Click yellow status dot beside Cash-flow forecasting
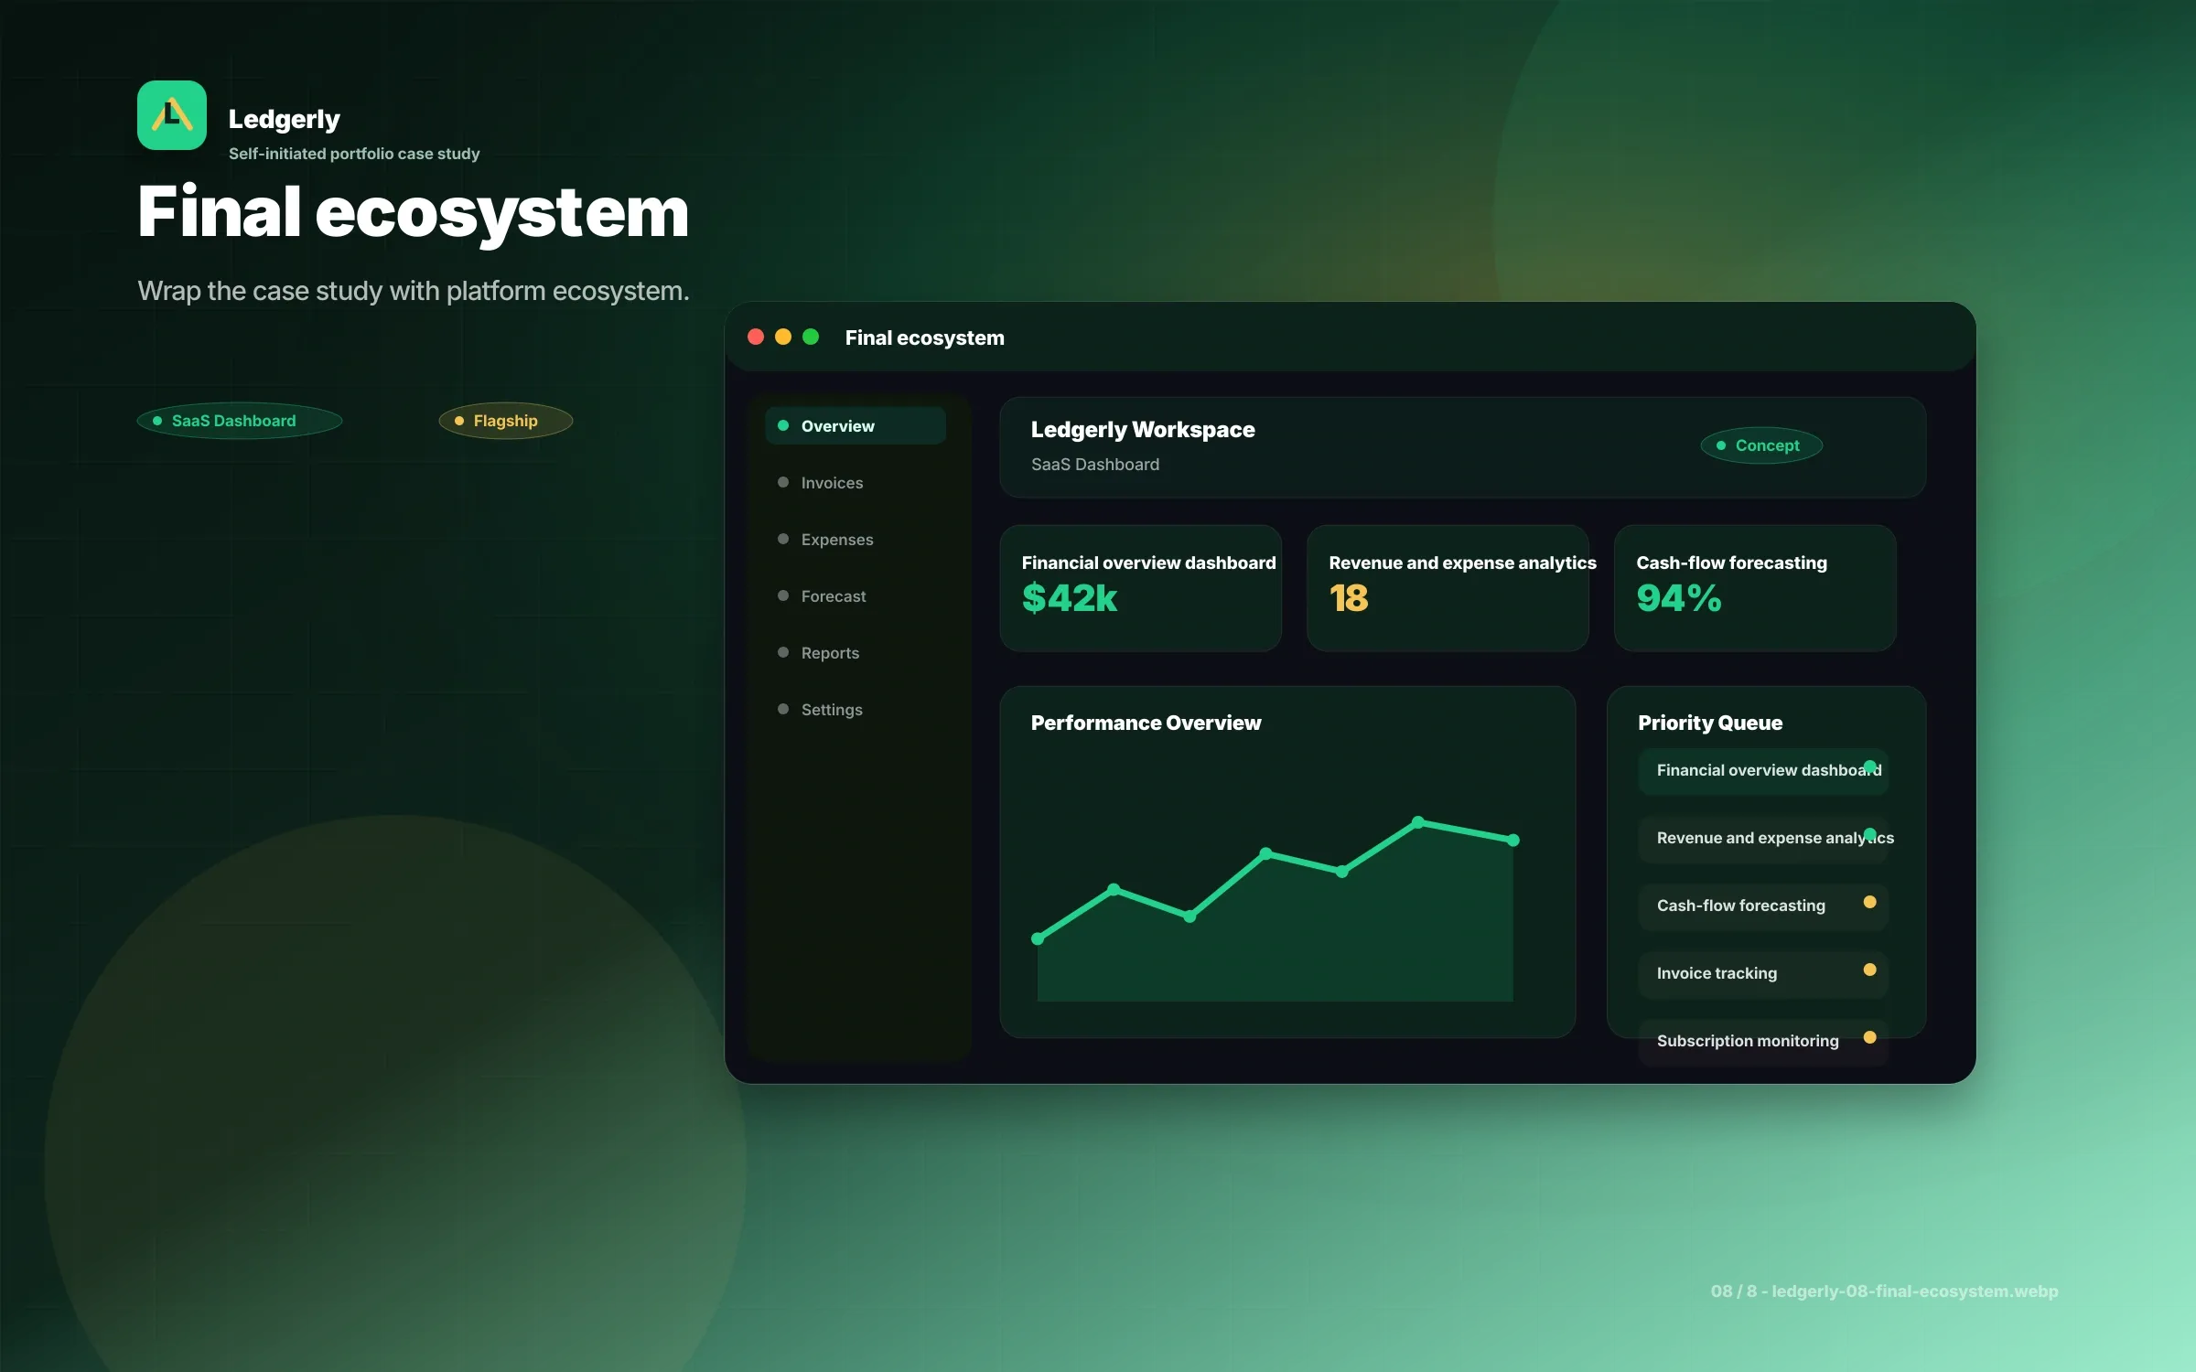The height and width of the screenshot is (1372, 2196). pyautogui.click(x=1869, y=902)
